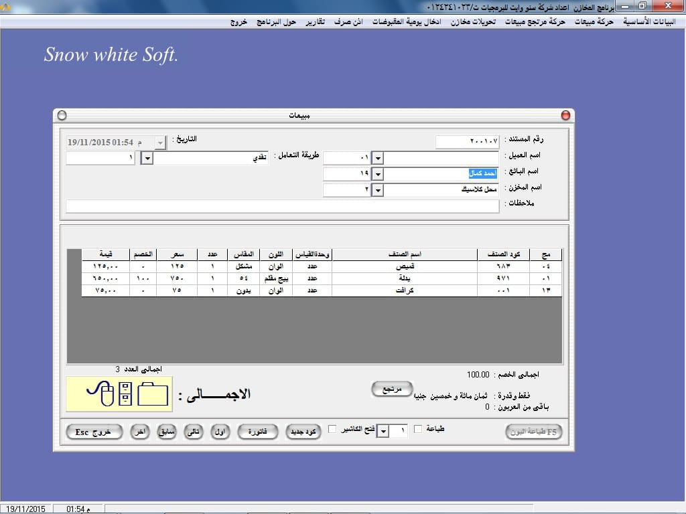Image resolution: width=686 pixels, height=514 pixels.
Task: Click the سعر column header
Action: (x=177, y=254)
